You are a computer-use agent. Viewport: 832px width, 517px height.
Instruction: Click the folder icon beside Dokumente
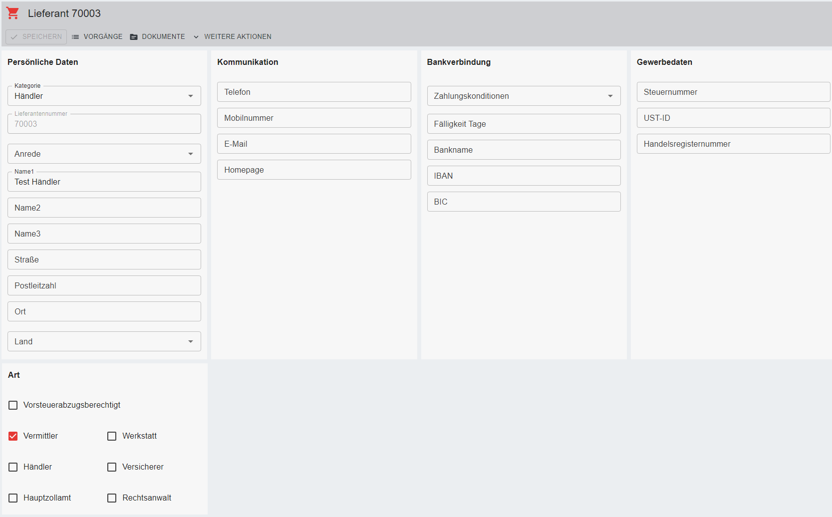(x=134, y=37)
